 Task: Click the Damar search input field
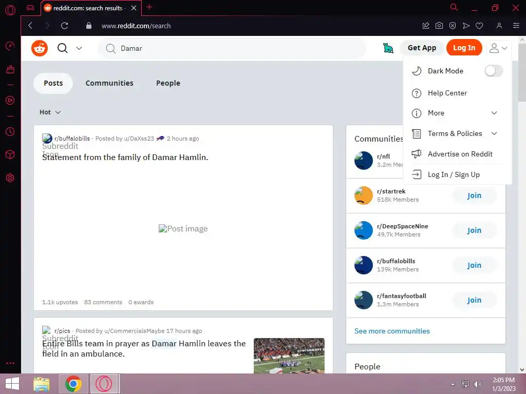232,48
